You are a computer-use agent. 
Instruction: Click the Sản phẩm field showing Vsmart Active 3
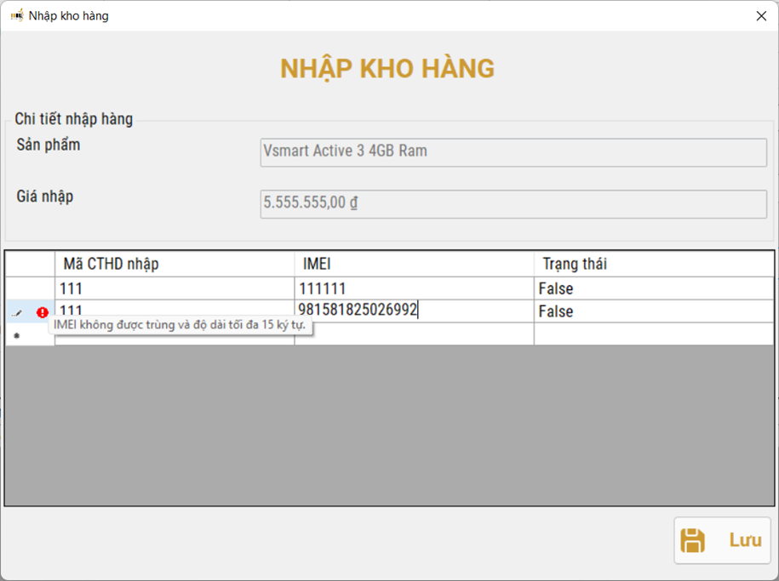pyautogui.click(x=511, y=152)
